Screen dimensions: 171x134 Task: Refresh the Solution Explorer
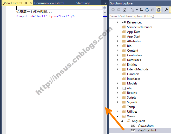click(x=147, y=10)
